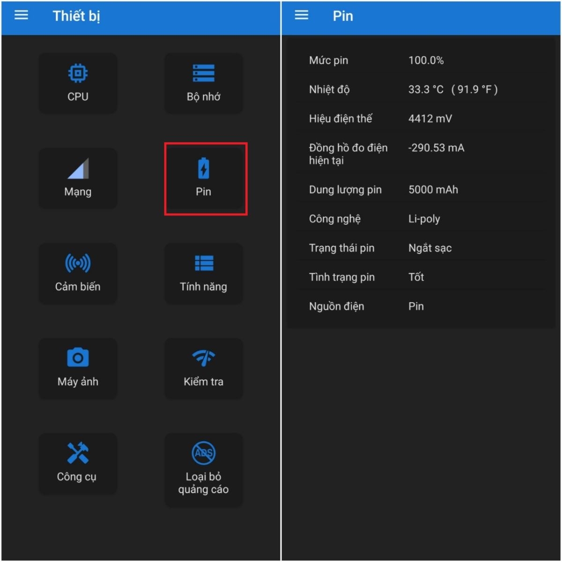The width and height of the screenshot is (562, 562).
Task: Select the Đồng hồ đo điện hiện tại label
Action: coord(348,154)
